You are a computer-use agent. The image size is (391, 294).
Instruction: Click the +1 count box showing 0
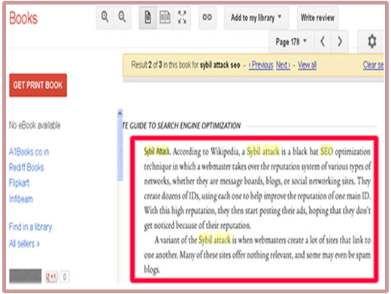pos(65,277)
